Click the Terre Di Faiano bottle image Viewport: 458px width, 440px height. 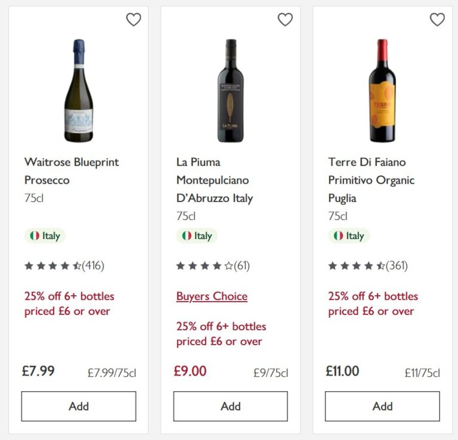[x=382, y=91]
